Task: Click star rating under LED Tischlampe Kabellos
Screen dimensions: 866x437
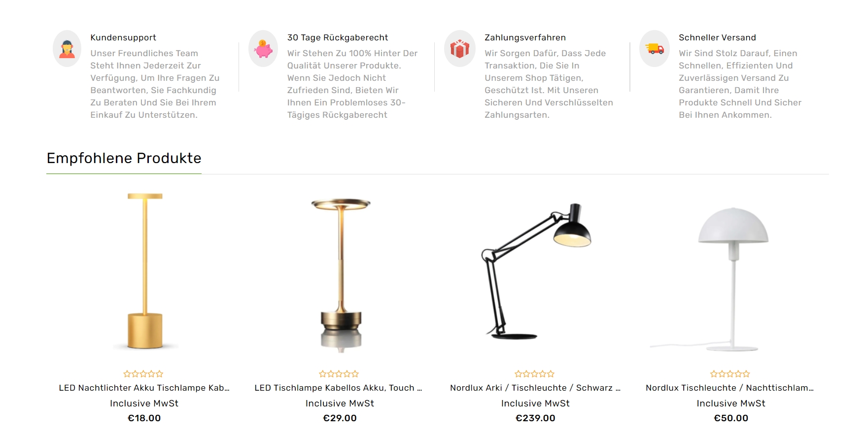Action: [339, 374]
